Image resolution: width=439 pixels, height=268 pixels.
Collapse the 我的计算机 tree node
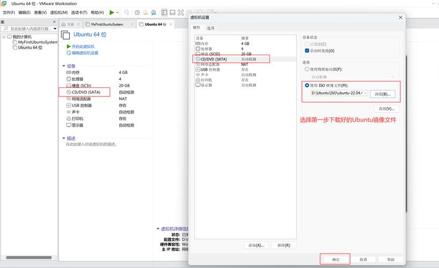point(4,37)
